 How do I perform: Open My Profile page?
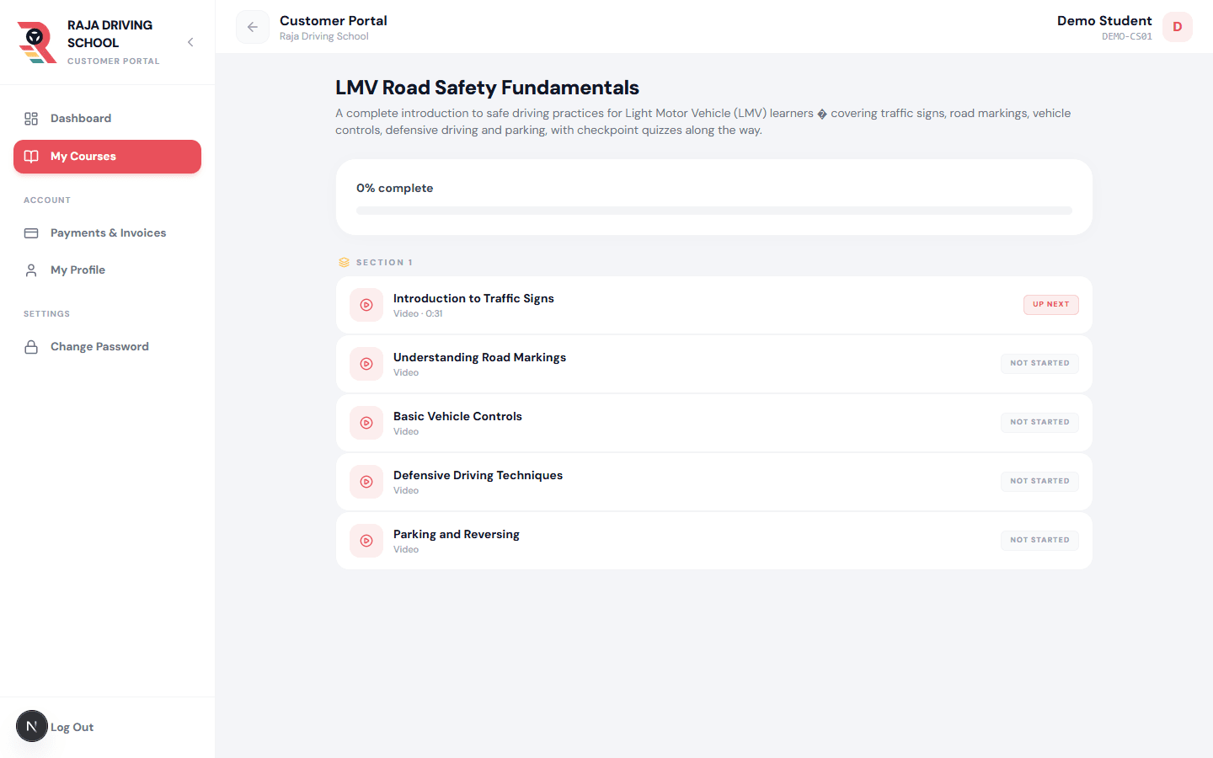click(x=107, y=270)
